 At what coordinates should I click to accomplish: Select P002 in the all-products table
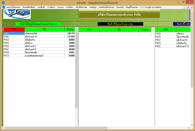coord(14,36)
